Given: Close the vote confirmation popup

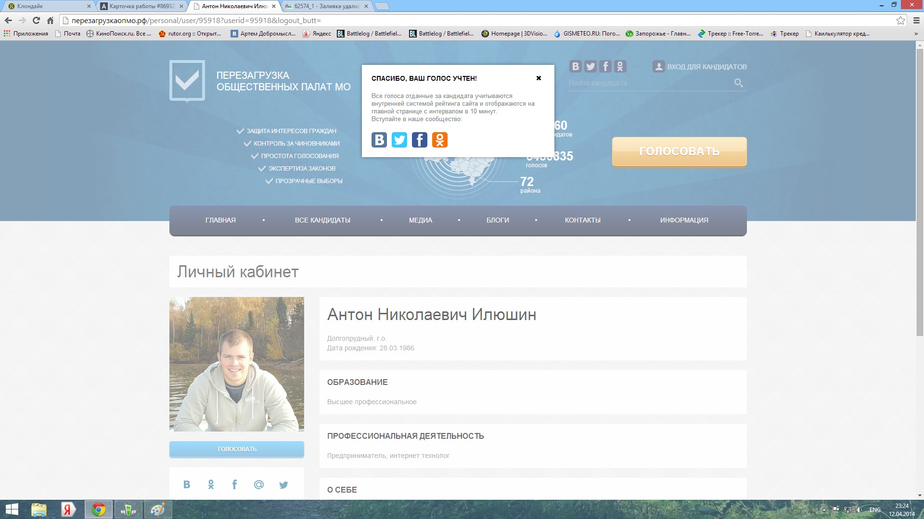Looking at the screenshot, I should [x=539, y=78].
